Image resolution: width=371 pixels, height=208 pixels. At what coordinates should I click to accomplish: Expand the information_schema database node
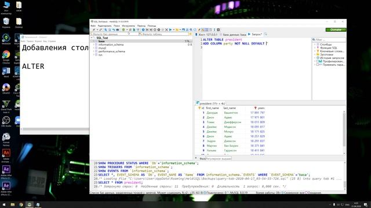[94, 44]
